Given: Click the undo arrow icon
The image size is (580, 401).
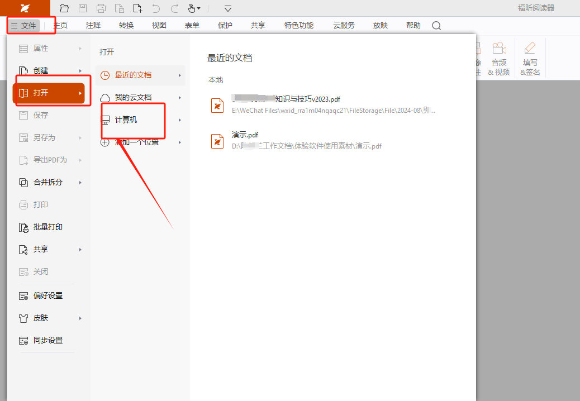Looking at the screenshot, I should pos(156,8).
